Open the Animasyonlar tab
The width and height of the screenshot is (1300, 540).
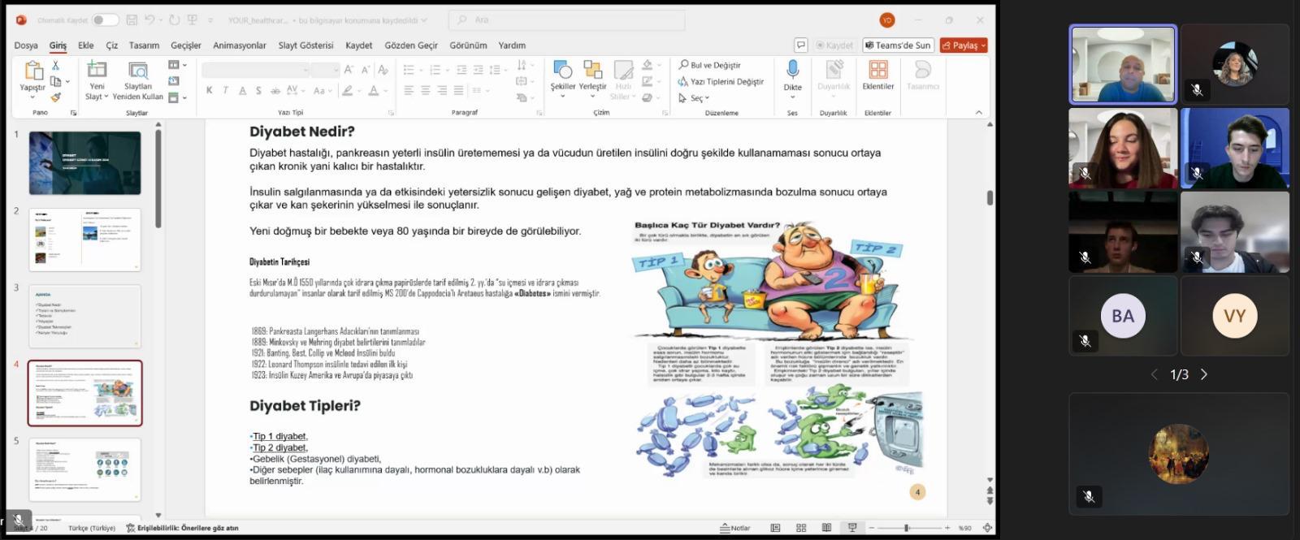(x=239, y=45)
